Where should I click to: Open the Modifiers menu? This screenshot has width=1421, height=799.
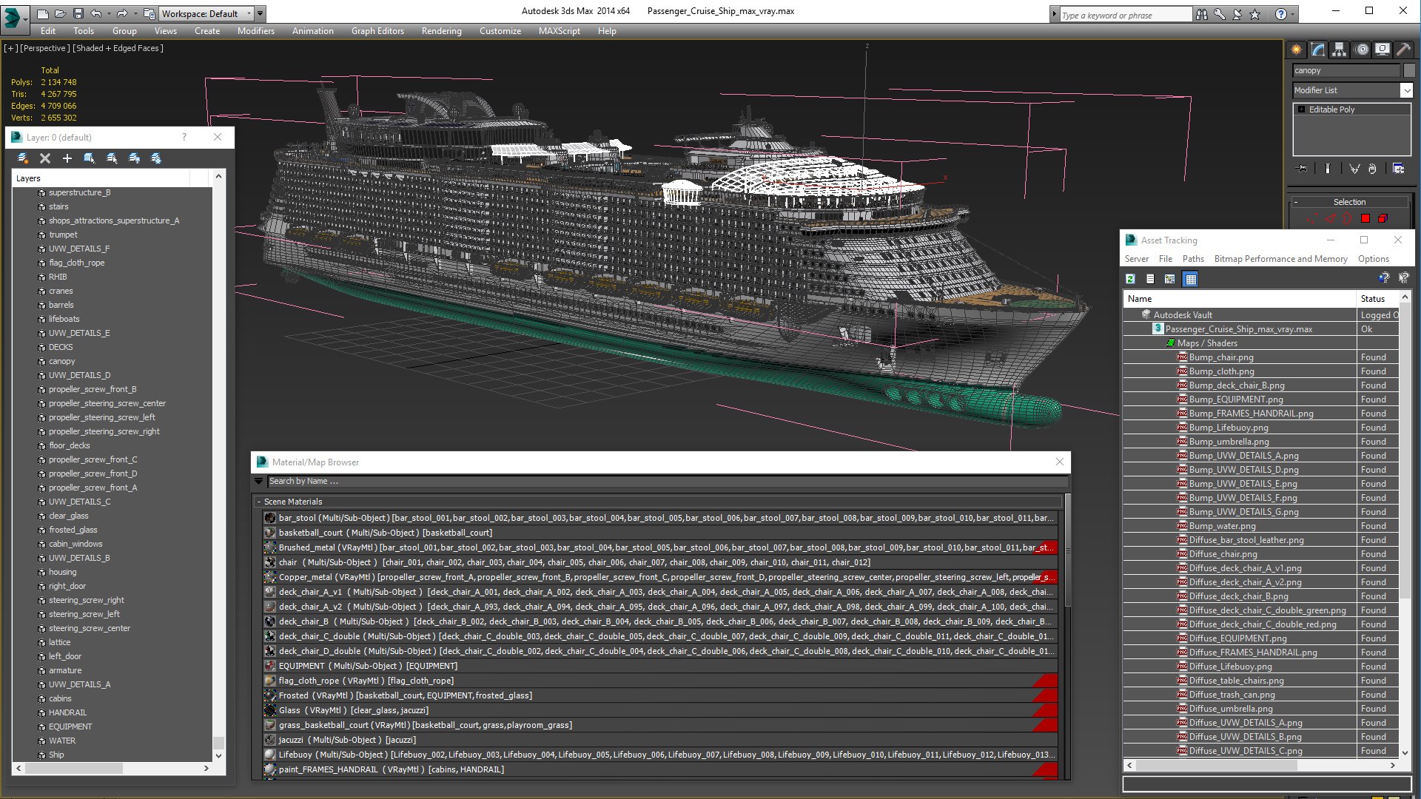click(255, 31)
